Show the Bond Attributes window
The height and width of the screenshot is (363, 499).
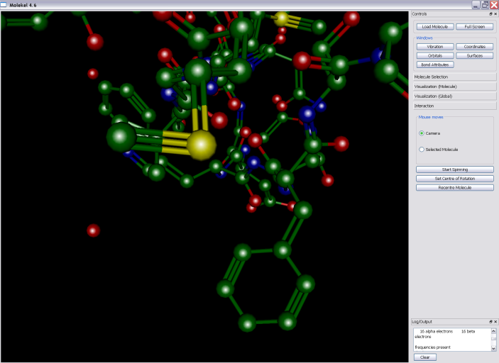435,65
